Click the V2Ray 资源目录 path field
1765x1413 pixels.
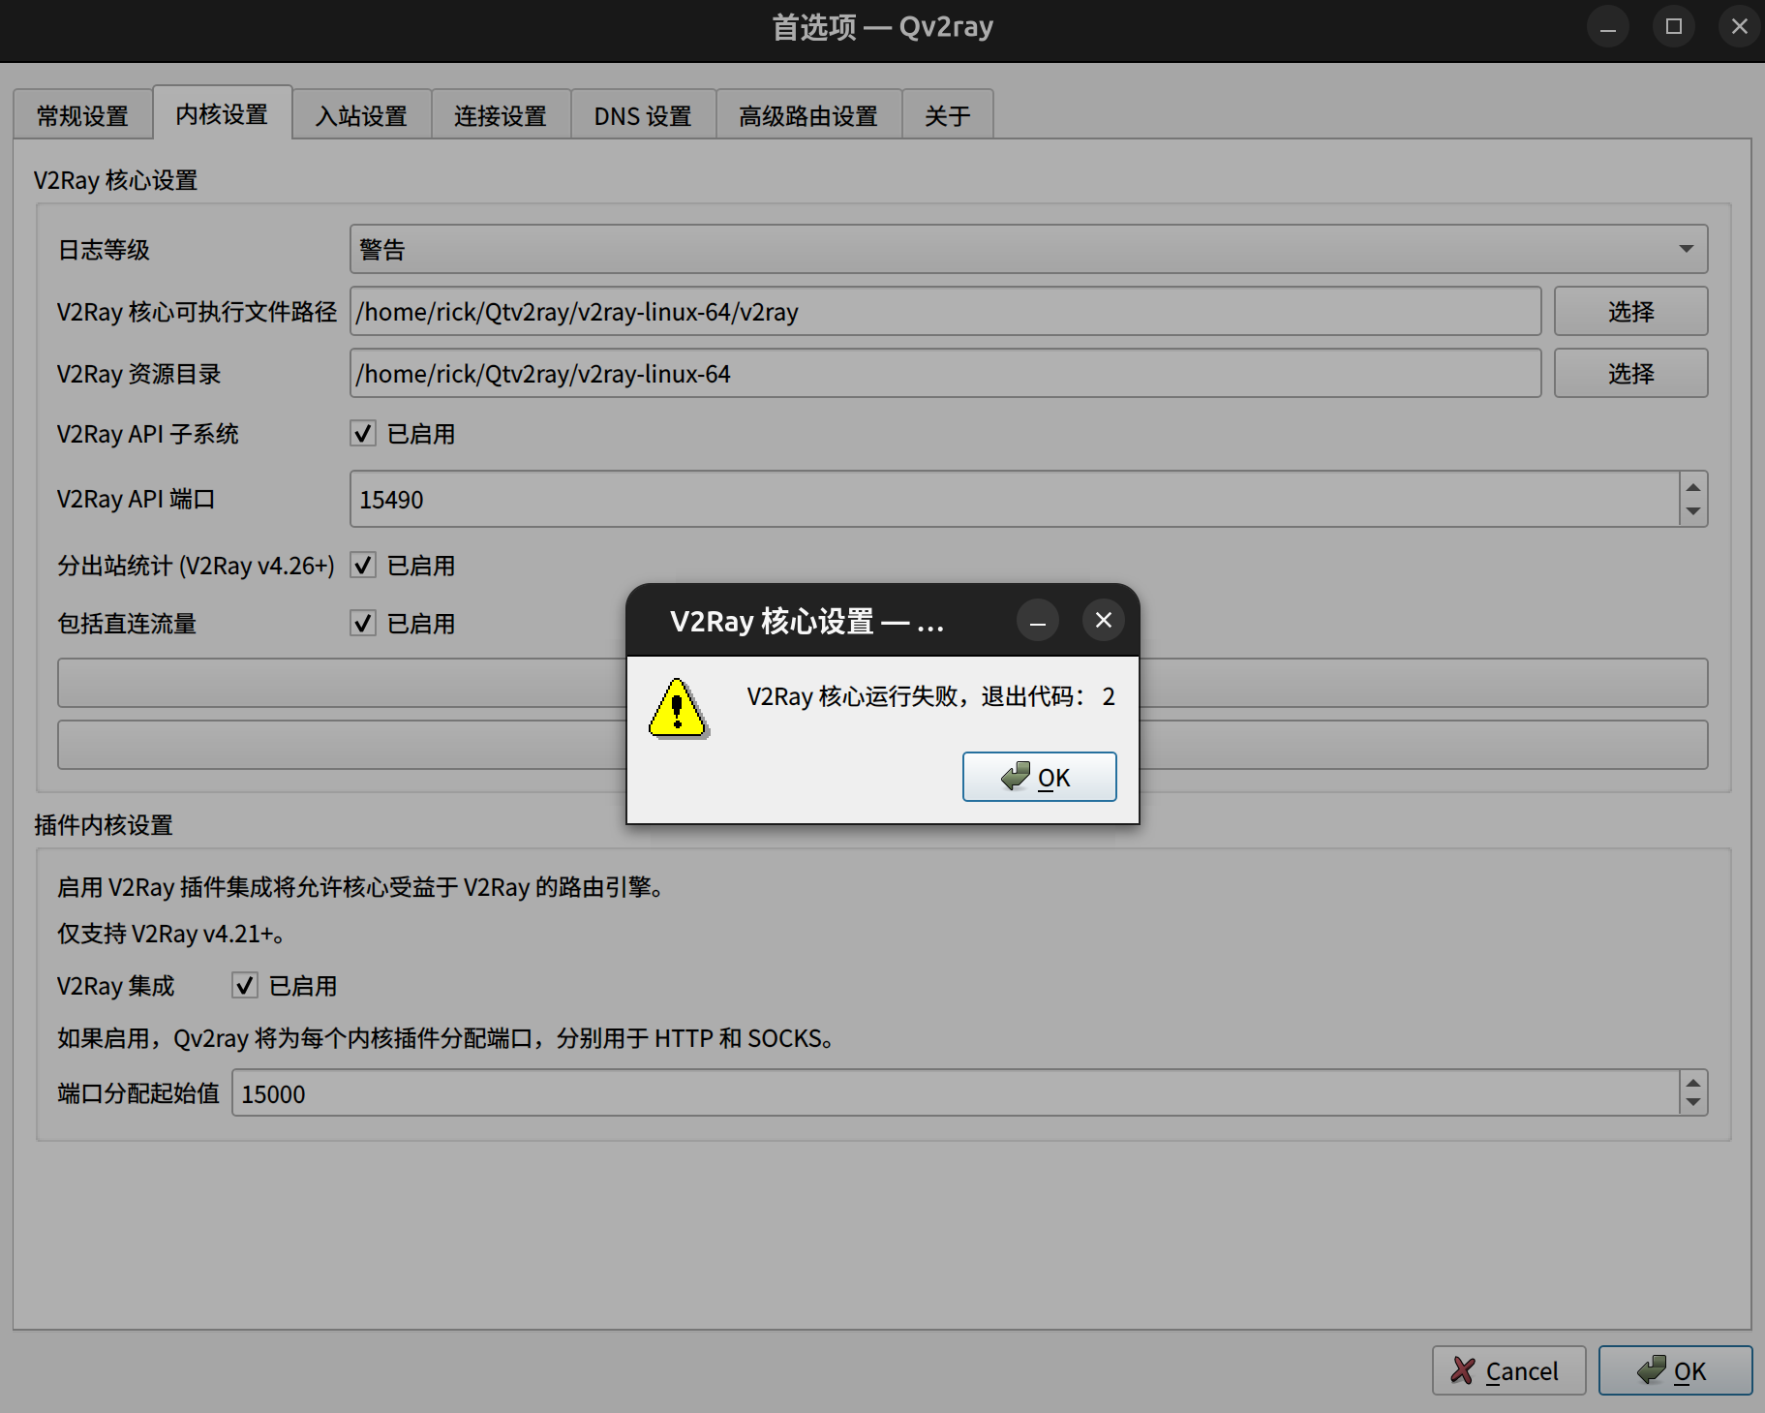[x=945, y=374]
